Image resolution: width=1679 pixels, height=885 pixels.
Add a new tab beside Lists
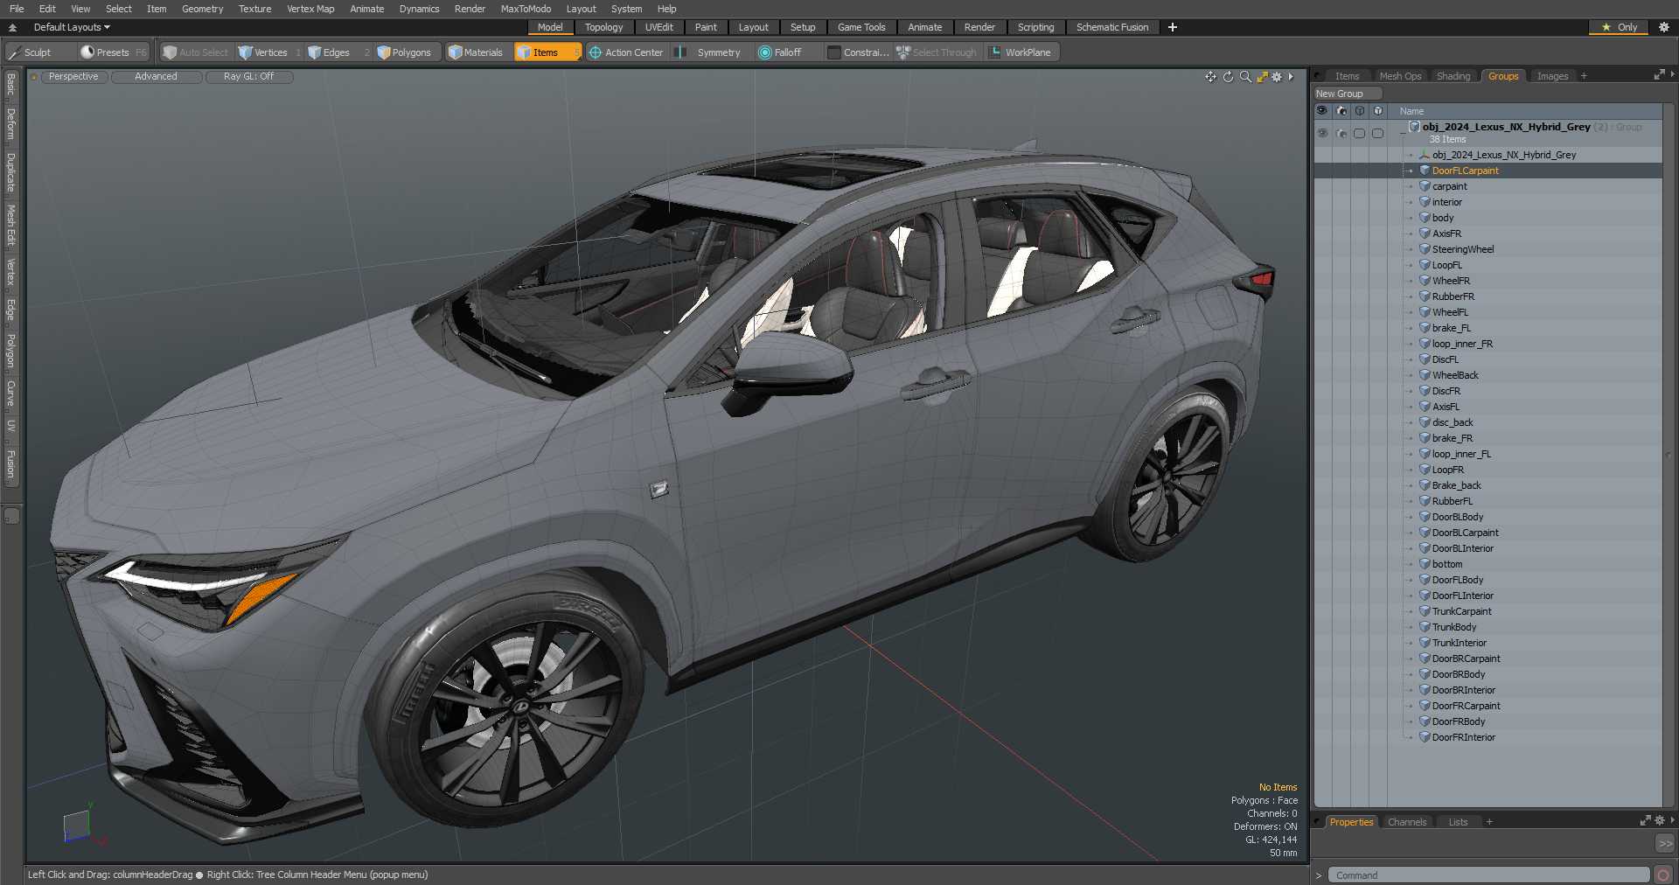pos(1489,822)
